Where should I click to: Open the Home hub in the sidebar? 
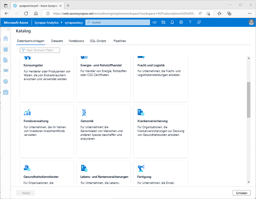[x=5, y=38]
